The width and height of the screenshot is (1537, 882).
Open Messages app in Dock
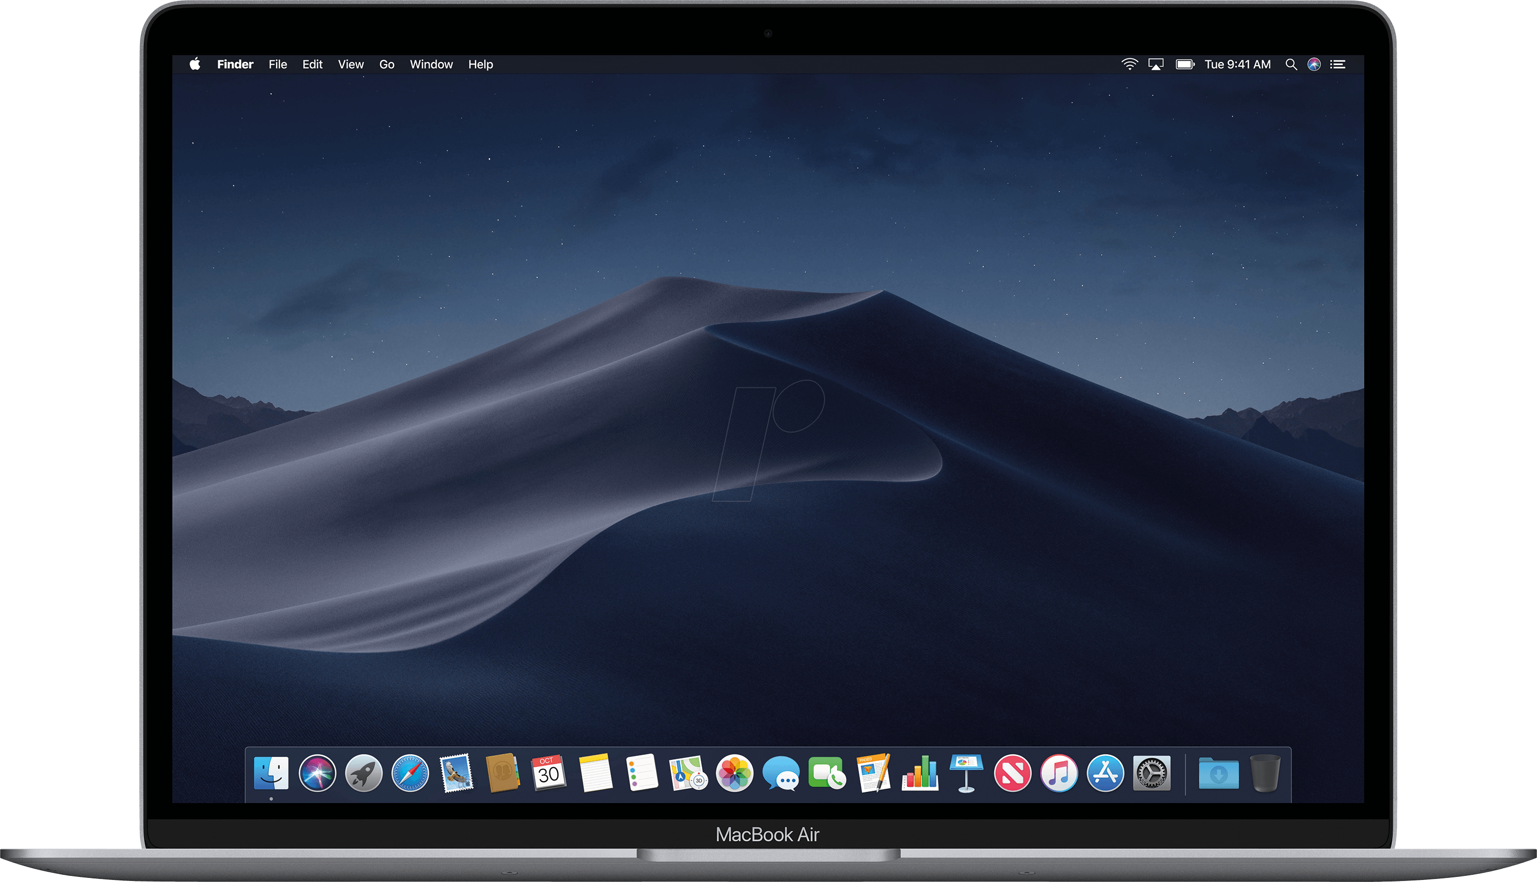click(781, 773)
